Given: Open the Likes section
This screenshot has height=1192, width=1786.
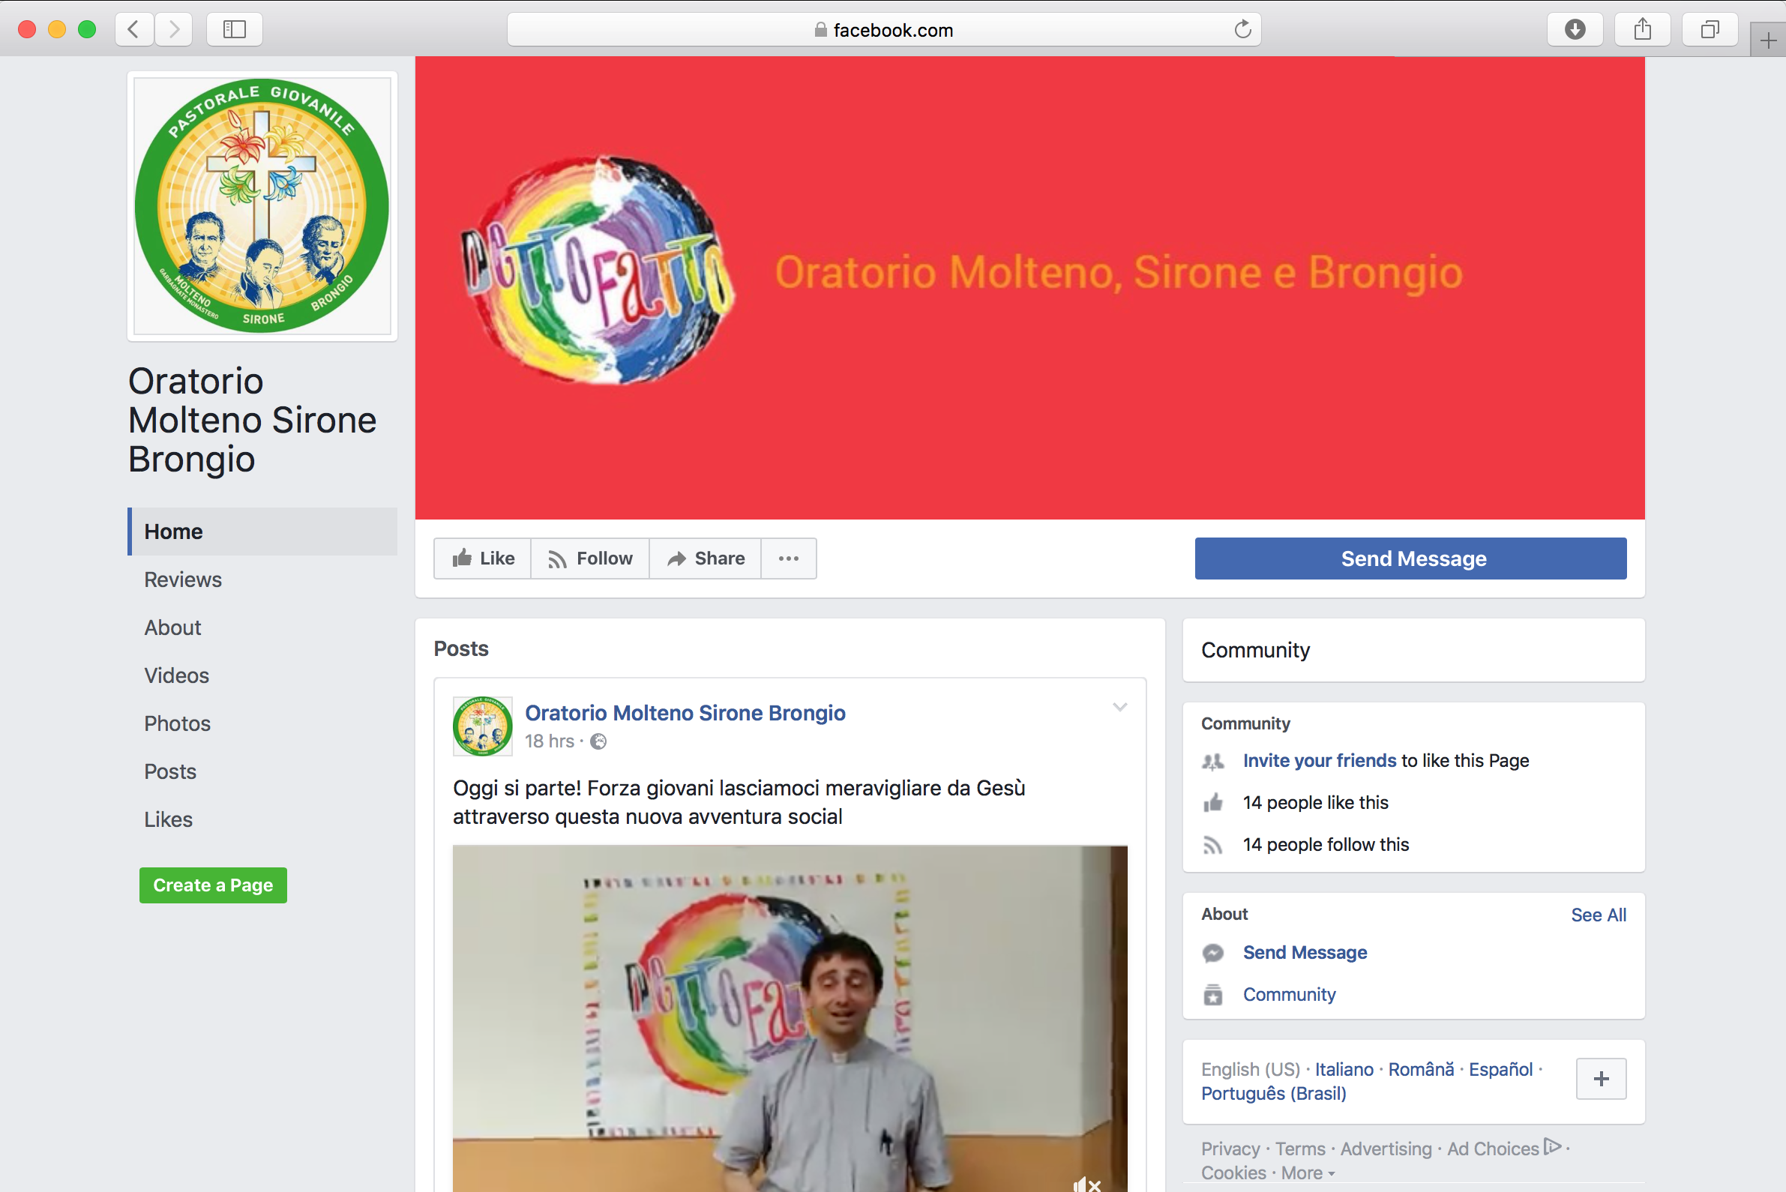Looking at the screenshot, I should tap(168, 819).
